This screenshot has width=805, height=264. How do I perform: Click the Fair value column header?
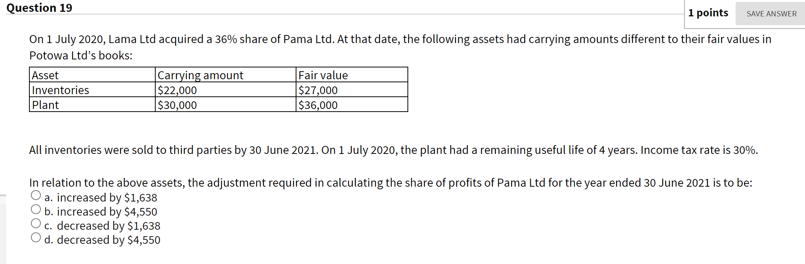pyautogui.click(x=323, y=75)
